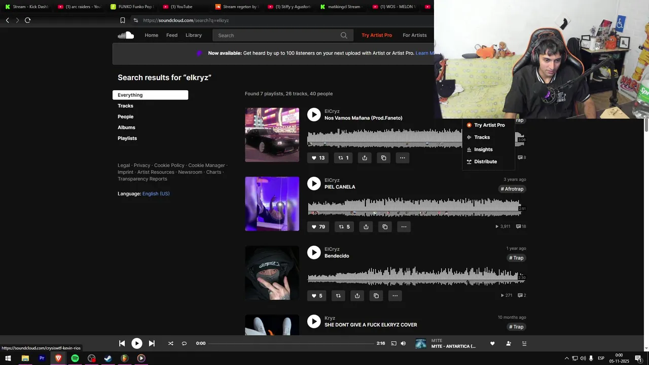
Task: Open Spotify from the taskbar
Action: 75,358
